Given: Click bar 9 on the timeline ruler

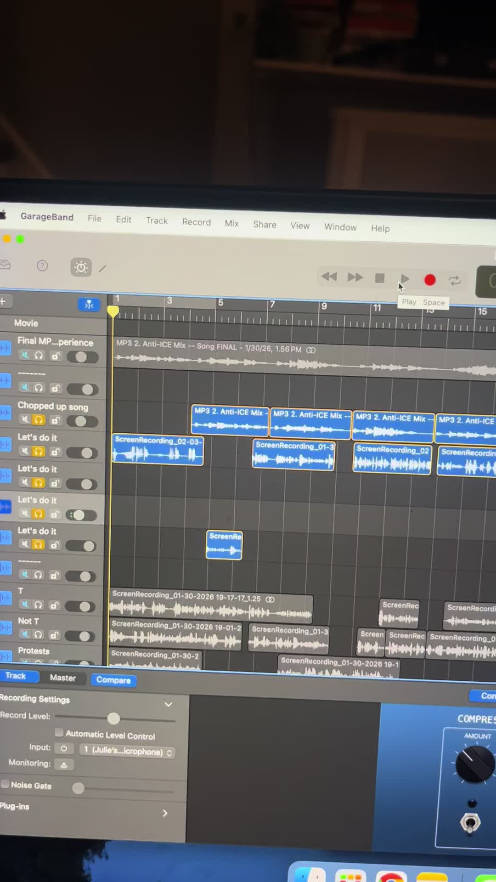Looking at the screenshot, I should tap(324, 306).
